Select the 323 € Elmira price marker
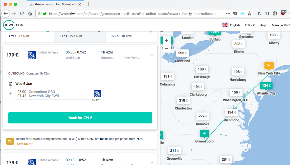 (x=239, y=44)
